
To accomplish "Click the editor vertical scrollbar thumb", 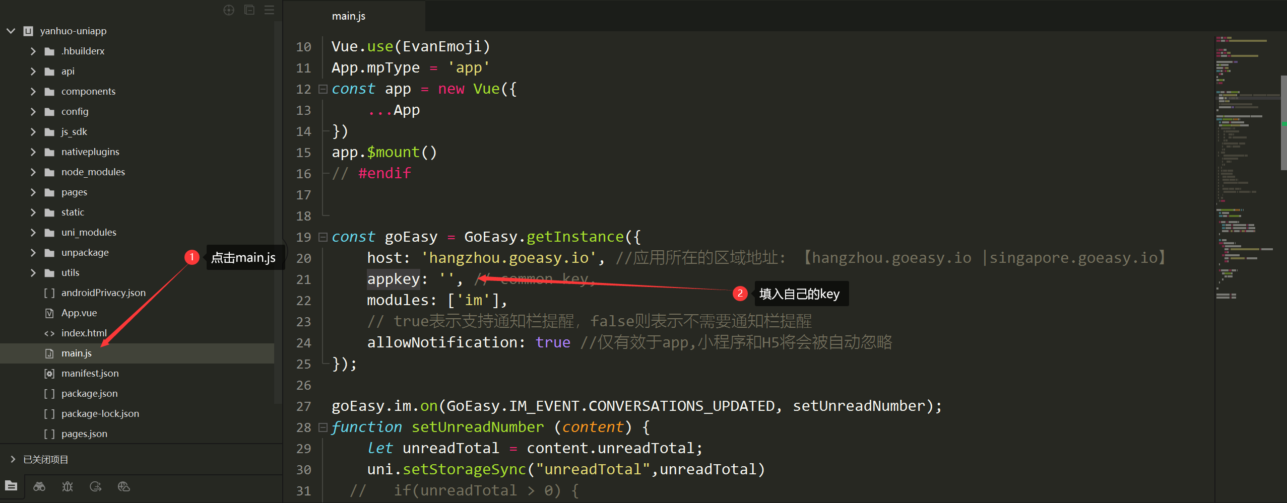I will [x=1283, y=123].
